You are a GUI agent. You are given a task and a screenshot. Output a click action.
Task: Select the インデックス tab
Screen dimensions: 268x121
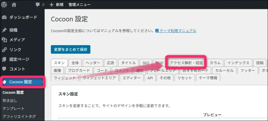pos(238,63)
